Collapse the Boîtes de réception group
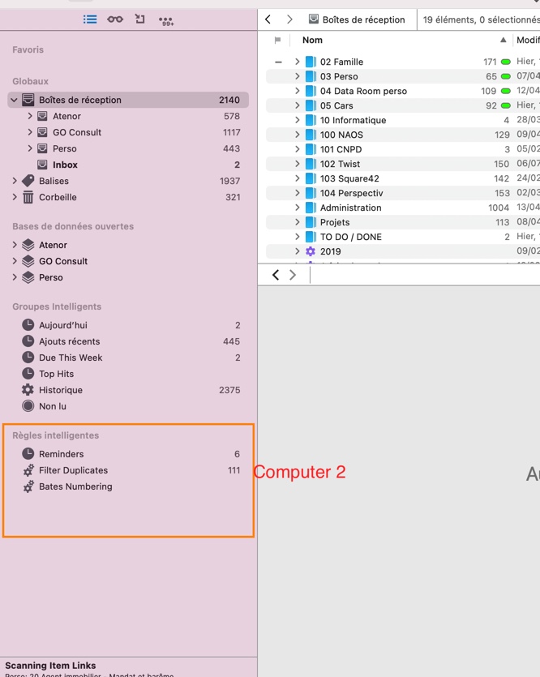Image resolution: width=540 pixels, height=677 pixels. 15,101
